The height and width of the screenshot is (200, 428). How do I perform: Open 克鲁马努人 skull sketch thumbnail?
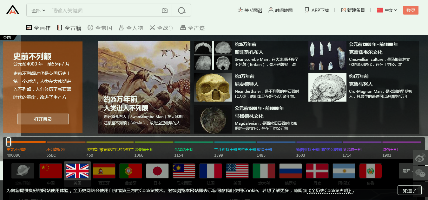pos(327,87)
